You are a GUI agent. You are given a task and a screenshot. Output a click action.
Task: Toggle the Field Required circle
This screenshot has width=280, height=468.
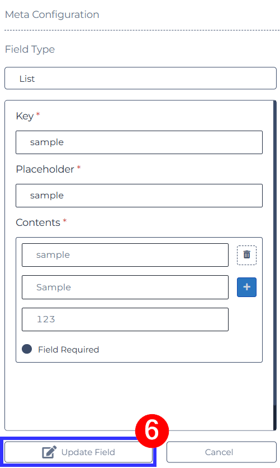(27, 349)
